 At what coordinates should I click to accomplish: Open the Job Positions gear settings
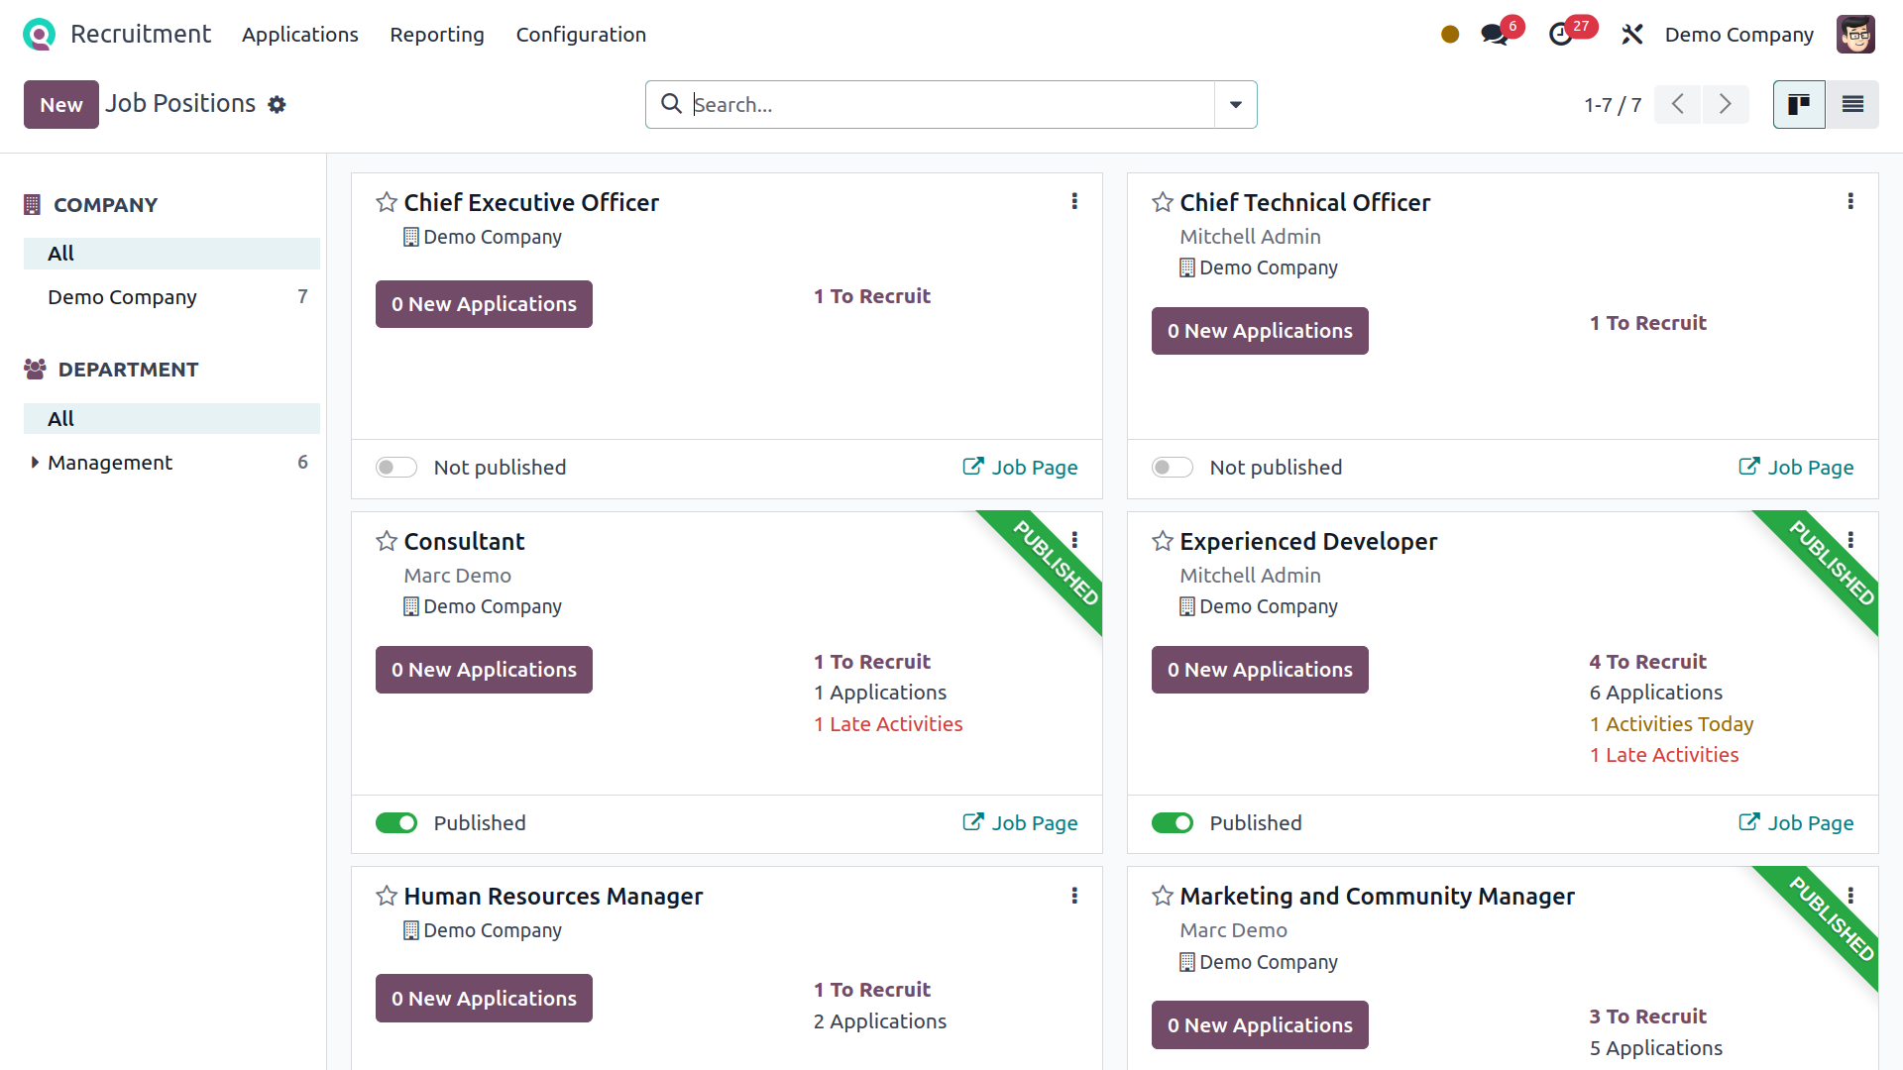[278, 105]
